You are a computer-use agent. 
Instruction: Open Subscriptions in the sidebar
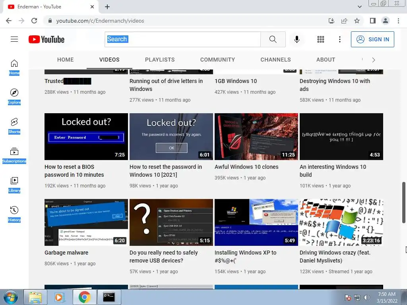pos(14,155)
